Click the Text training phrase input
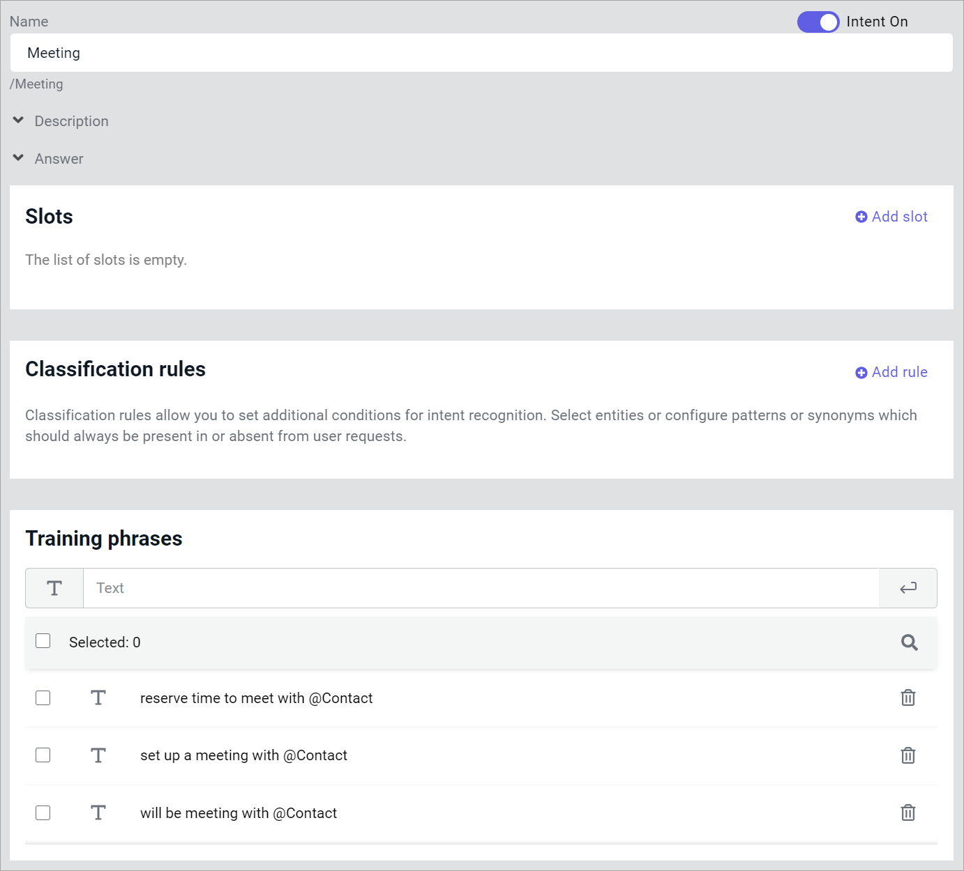Screen dimensions: 964x871 click(x=481, y=587)
